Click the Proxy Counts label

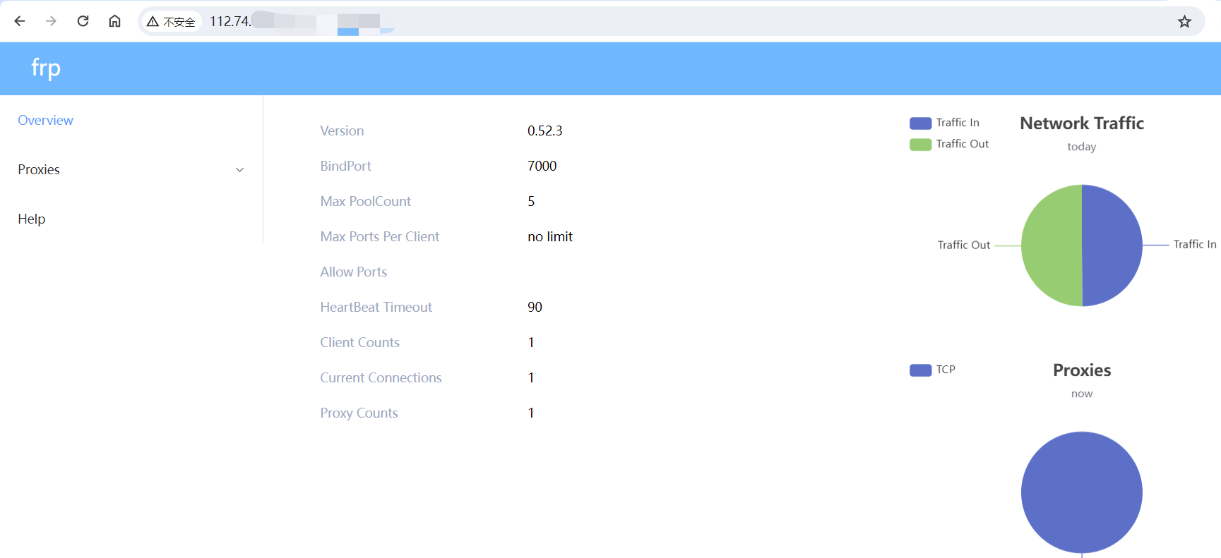[x=359, y=413]
